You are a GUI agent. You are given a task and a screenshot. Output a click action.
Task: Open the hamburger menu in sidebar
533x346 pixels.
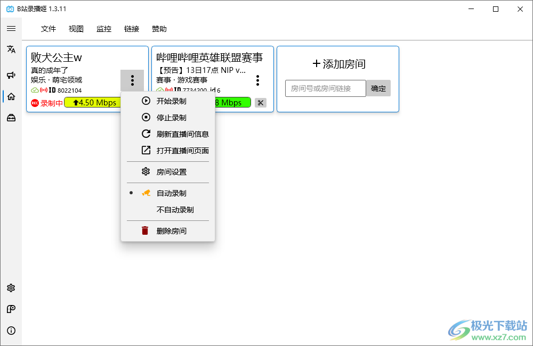tap(11, 29)
